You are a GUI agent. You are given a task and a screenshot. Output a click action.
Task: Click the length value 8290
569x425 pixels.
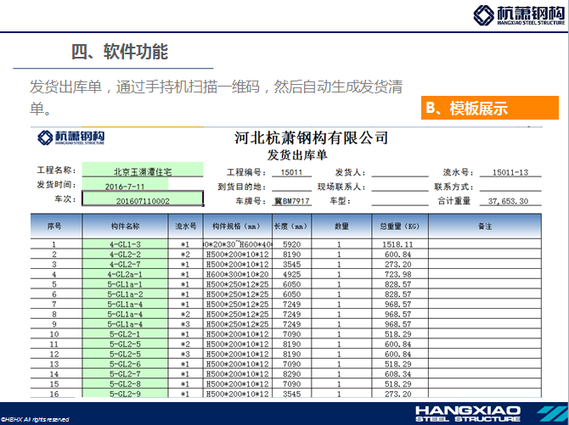[292, 374]
